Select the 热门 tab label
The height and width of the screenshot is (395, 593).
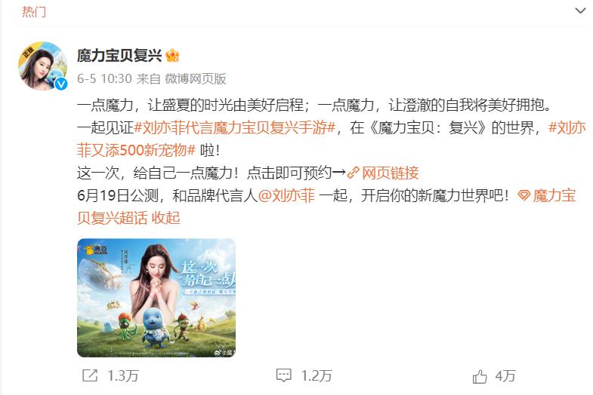pos(34,12)
